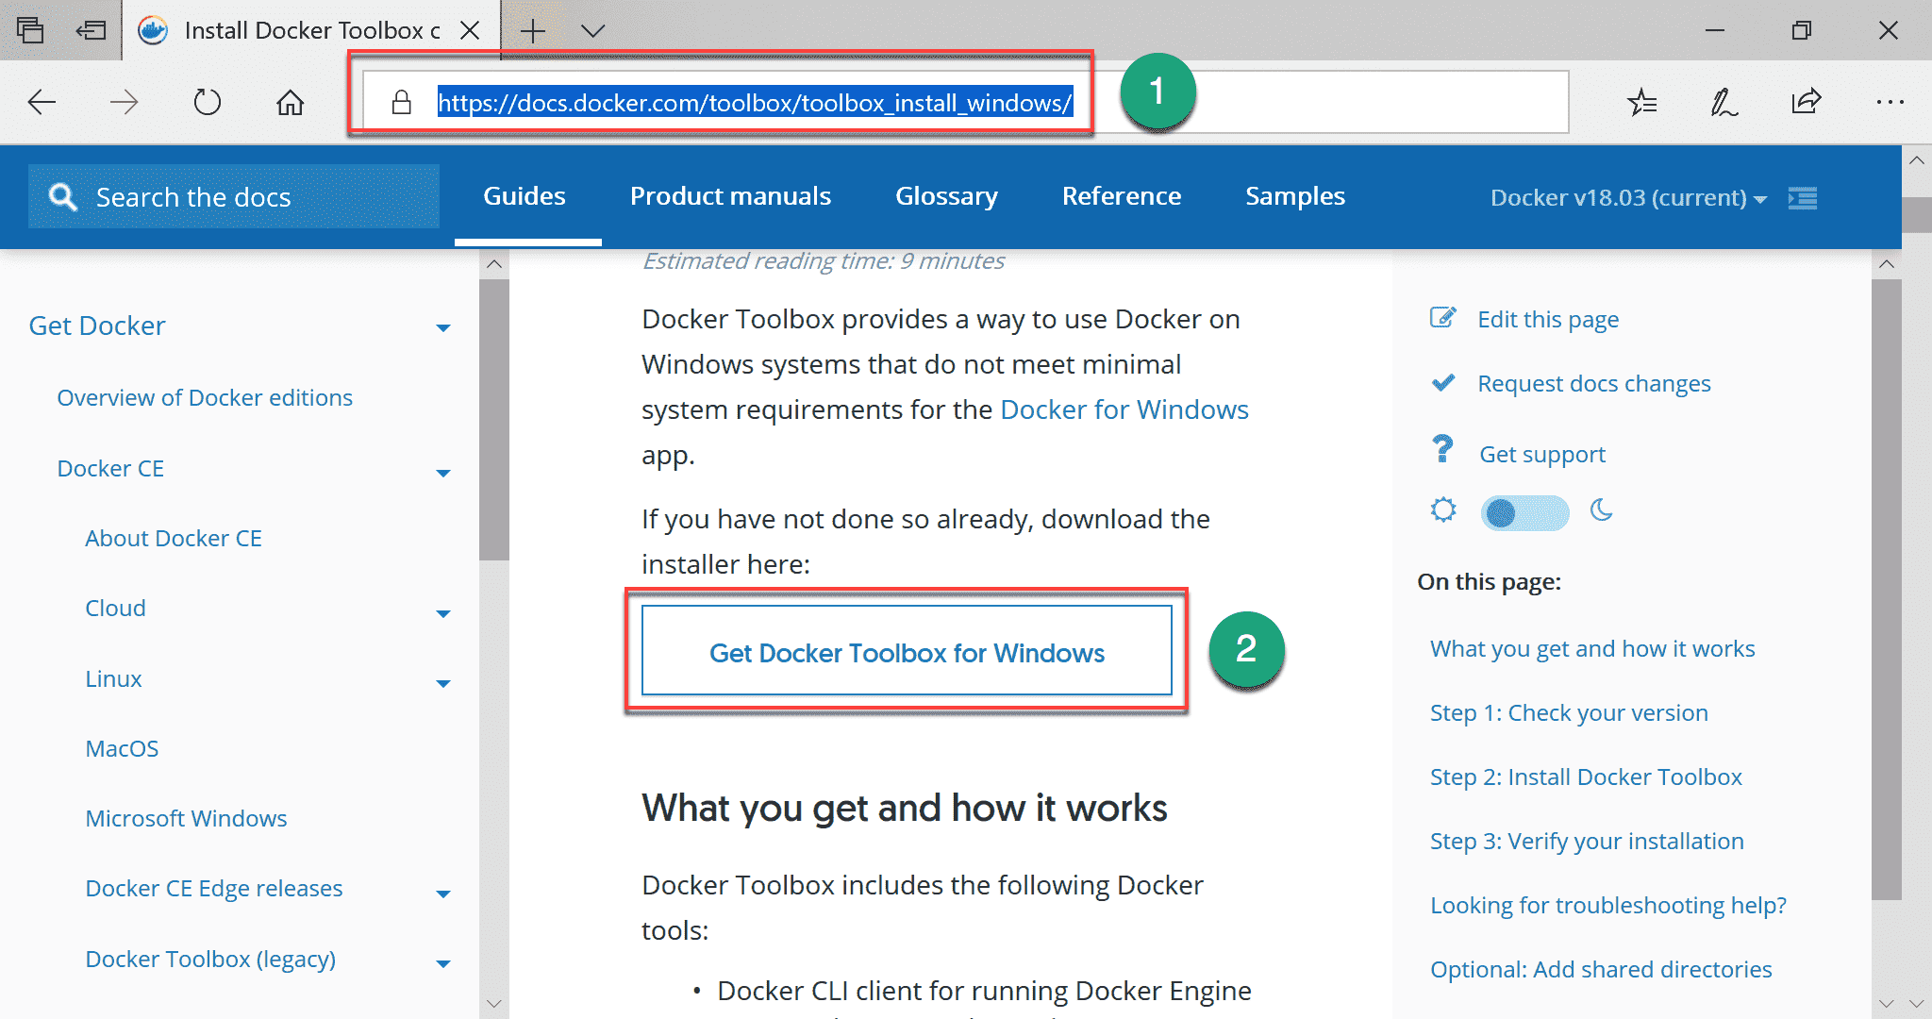Screen dimensions: 1932x1019
Task: Open About Docker CE sidebar item
Action: pos(174,538)
